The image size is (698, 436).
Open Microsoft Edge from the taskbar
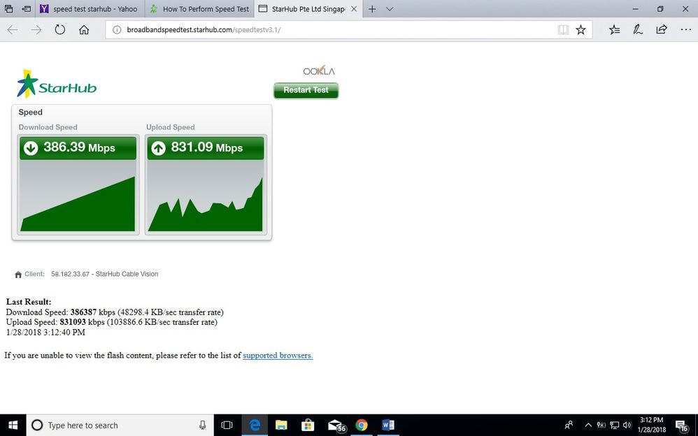point(255,426)
